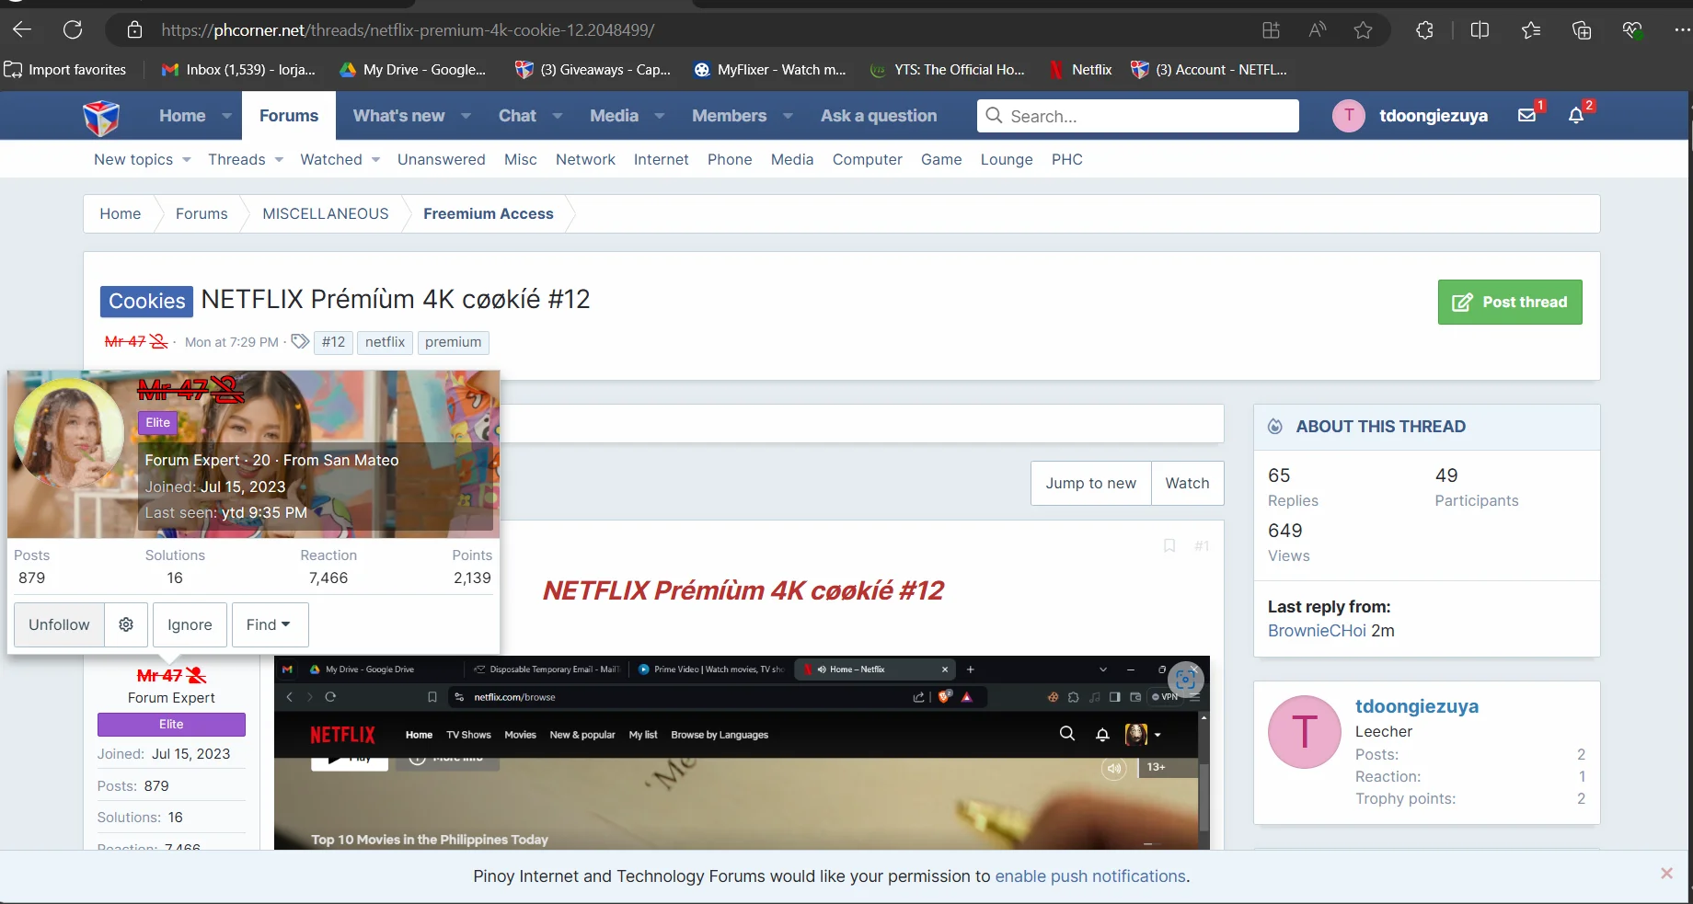
Task: Expand the Chat dropdown arrow
Action: pos(557,116)
